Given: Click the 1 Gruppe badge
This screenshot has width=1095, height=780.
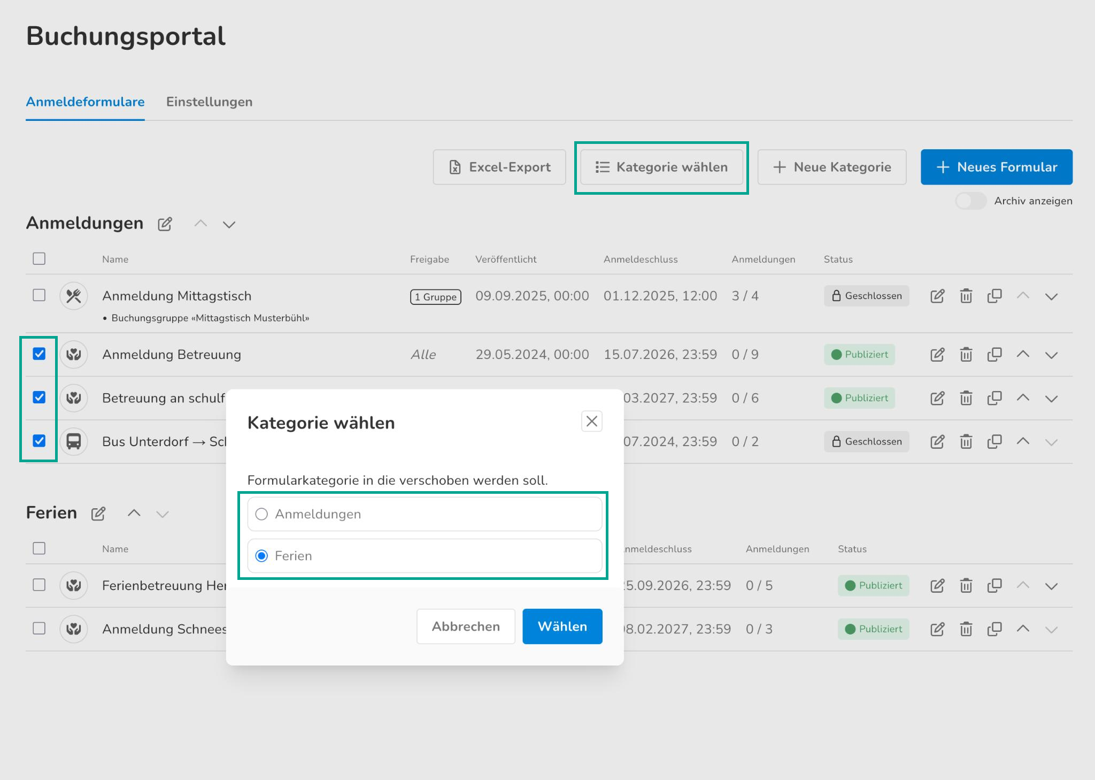Looking at the screenshot, I should (436, 297).
